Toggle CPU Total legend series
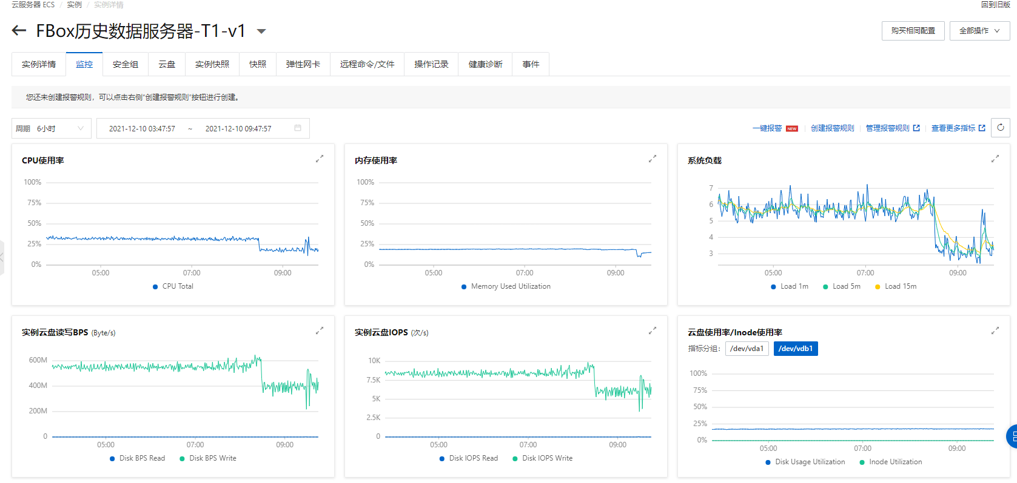The image size is (1017, 483). 173,286
